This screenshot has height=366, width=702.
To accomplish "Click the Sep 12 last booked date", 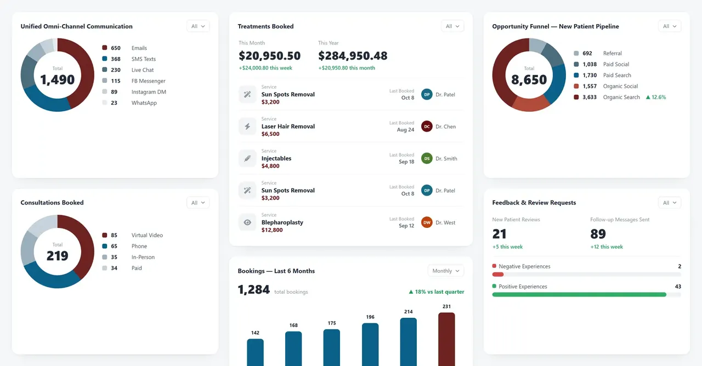I will [406, 226].
